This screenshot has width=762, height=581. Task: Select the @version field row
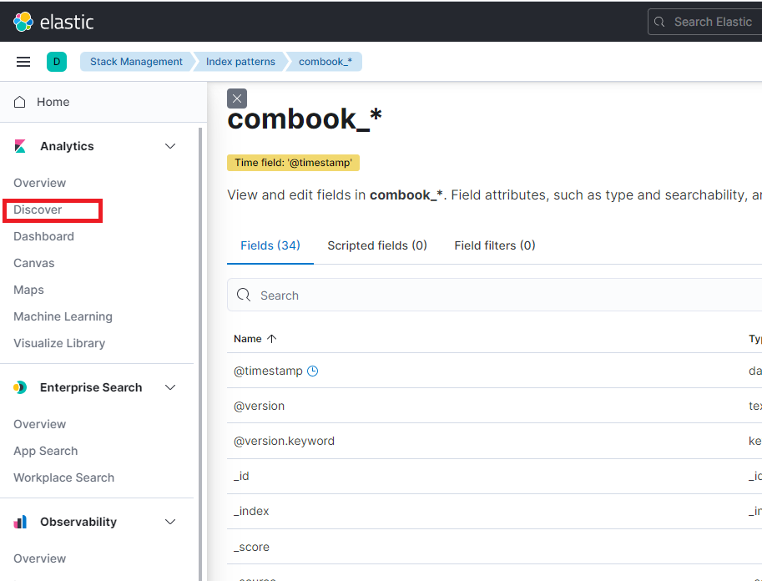coord(494,406)
